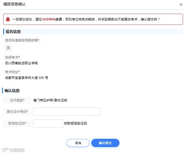Click the 填报信息确认 dialog title
The image size is (185, 154).
[x=14, y=4]
